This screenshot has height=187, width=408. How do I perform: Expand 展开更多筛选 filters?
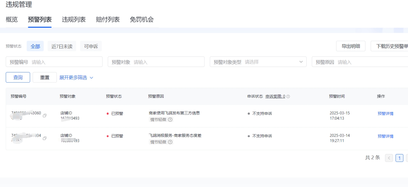tap(76, 78)
